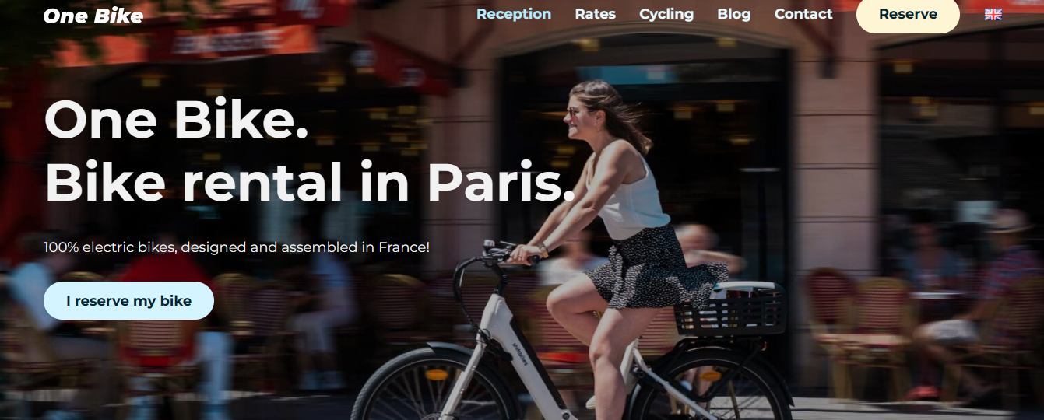This screenshot has width=1044, height=420.
Task: Click the "100% electric bikes" tagline text
Action: tap(237, 247)
